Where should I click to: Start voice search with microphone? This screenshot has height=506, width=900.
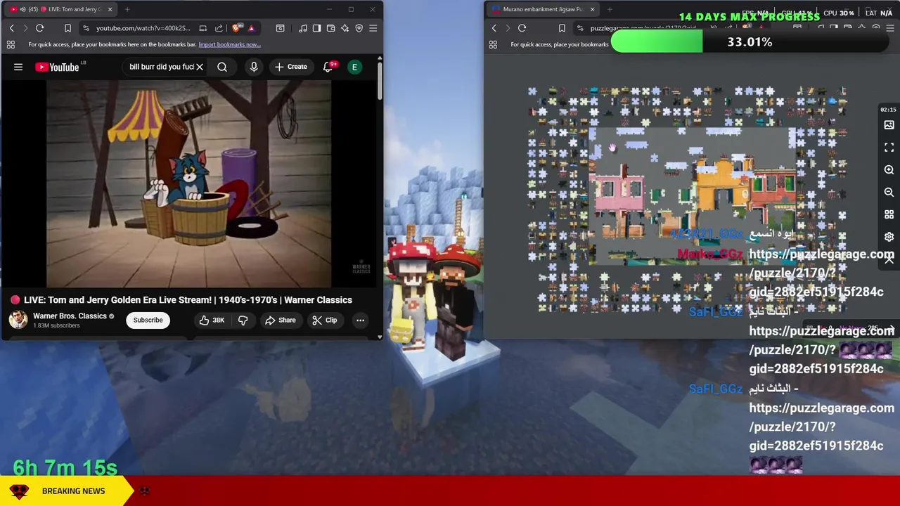coord(254,67)
